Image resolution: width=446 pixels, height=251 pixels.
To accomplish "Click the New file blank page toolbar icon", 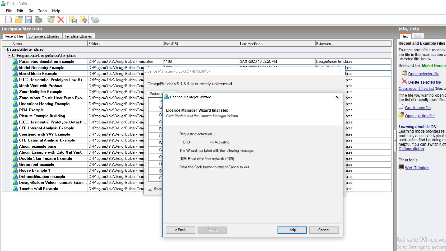I will (x=9, y=20).
